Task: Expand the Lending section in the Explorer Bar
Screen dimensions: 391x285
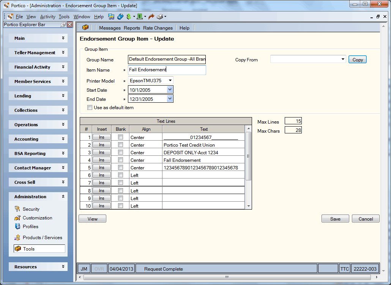Action: pyautogui.click(x=38, y=96)
